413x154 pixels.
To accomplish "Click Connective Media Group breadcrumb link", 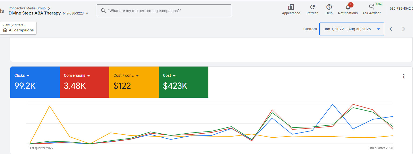I will 27,8.
